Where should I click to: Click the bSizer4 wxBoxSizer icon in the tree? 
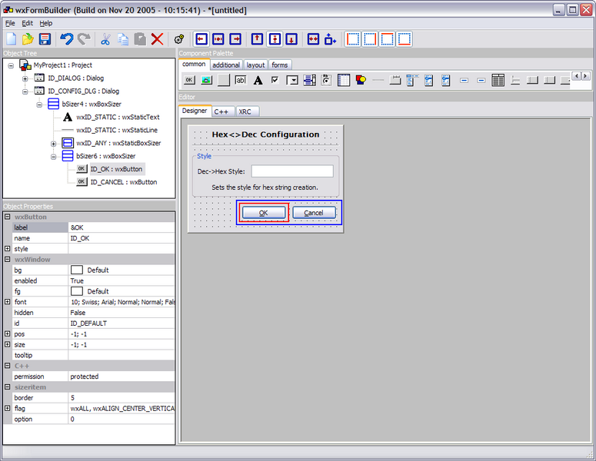coord(53,104)
